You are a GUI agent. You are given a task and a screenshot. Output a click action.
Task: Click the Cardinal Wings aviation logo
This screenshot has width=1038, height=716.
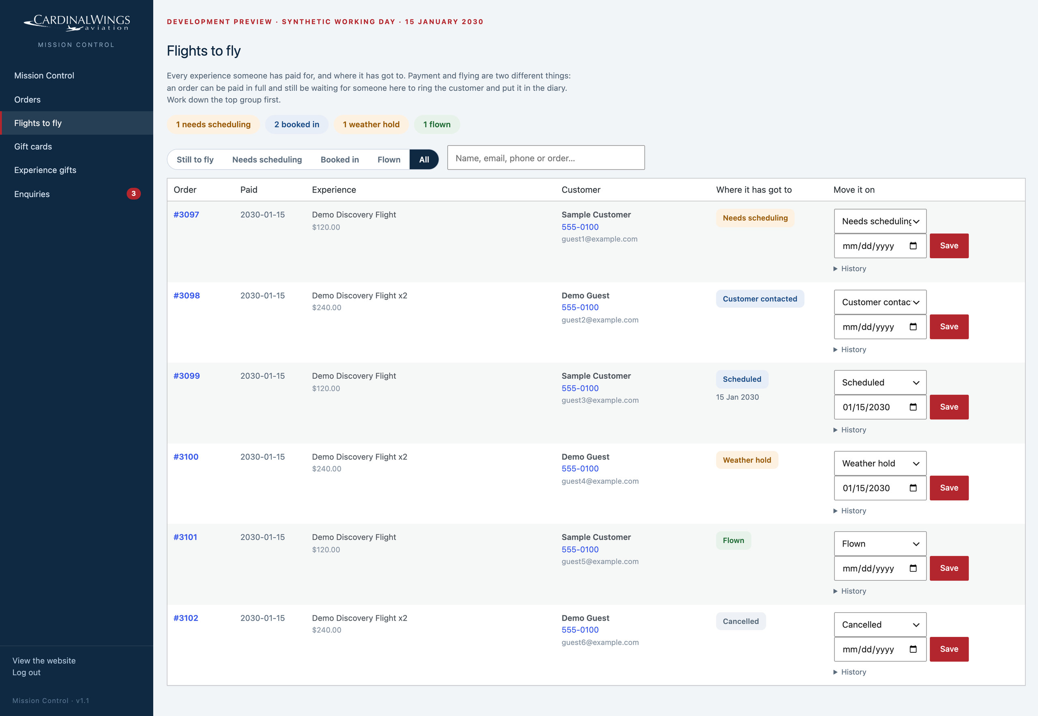77,23
